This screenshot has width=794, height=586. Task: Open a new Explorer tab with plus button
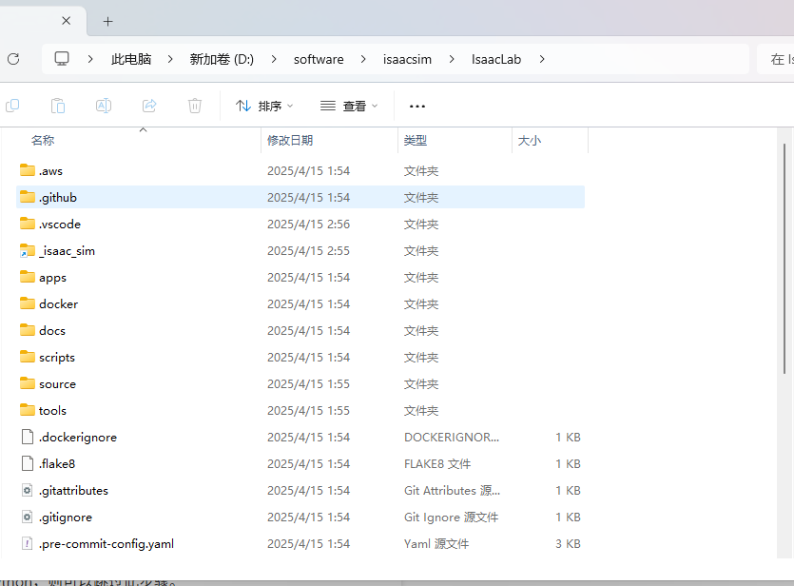(x=107, y=20)
